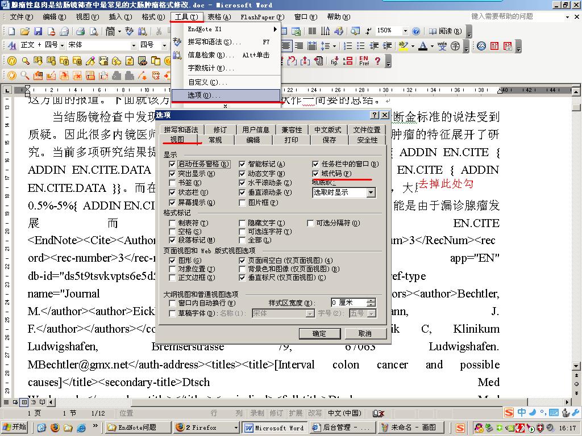Screen dimensions: 582x436
Task: Click the EndNote red question mark help icon
Action: pos(377,61)
